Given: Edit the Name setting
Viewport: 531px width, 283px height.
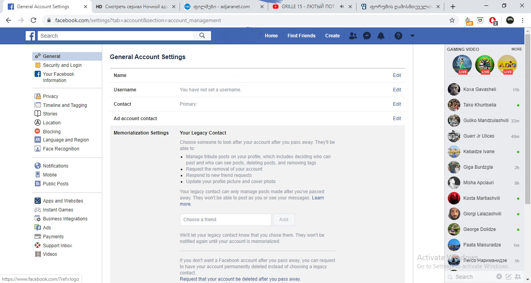Looking at the screenshot, I should (397, 75).
